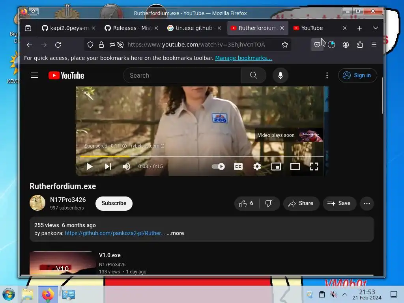Screen dimensions: 404x303
Task: Open V1.0.exe video title
Action: pyautogui.click(x=110, y=255)
